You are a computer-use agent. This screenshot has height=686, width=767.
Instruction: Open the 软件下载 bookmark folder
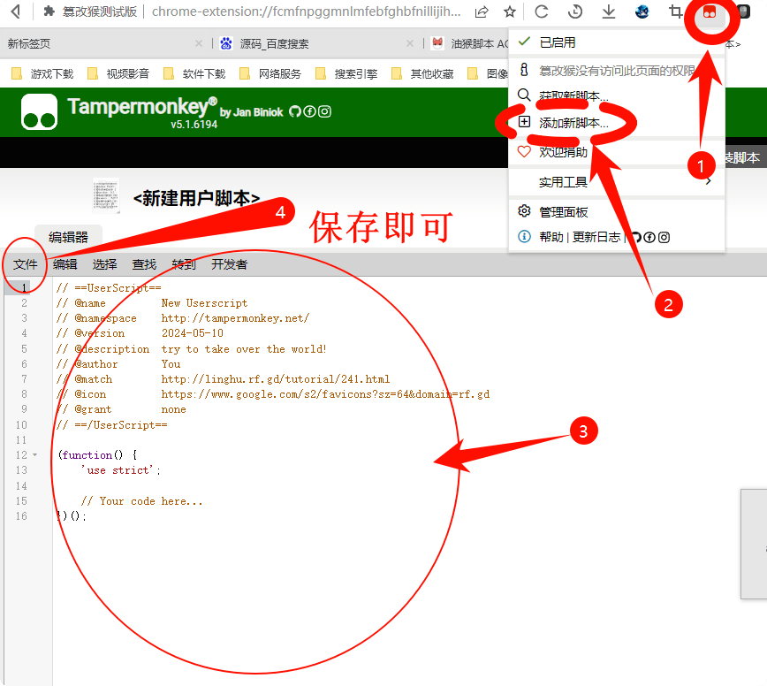click(x=194, y=73)
